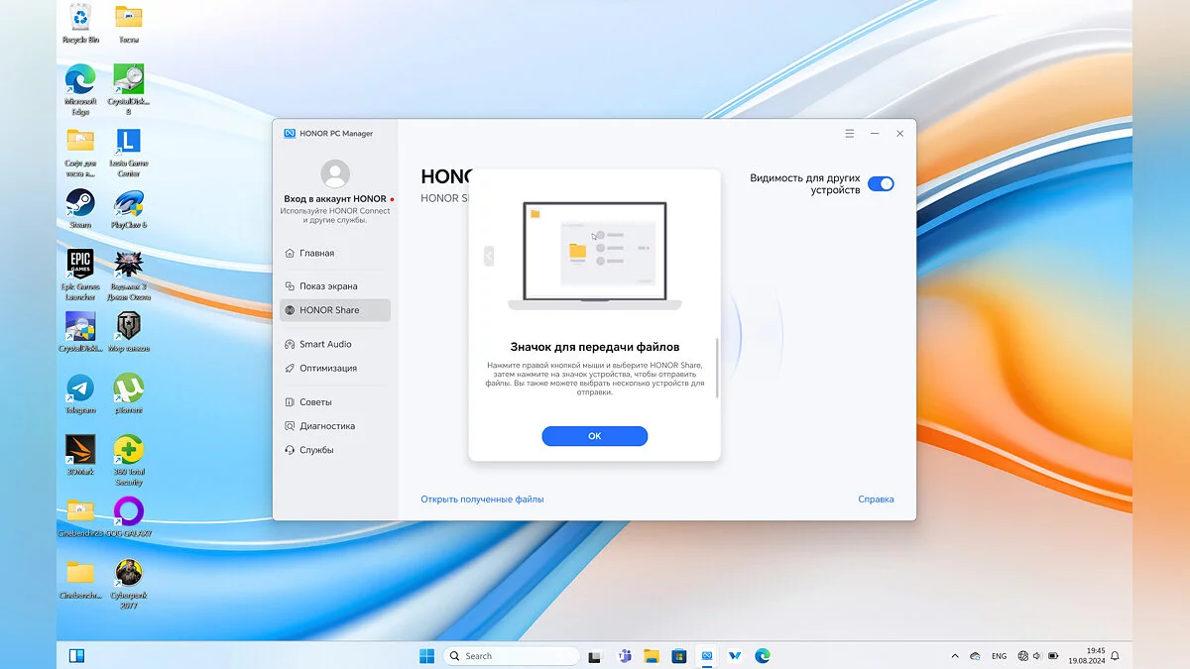Open the clock and date flyout
This screenshot has height=669, width=1190.
point(1086,655)
